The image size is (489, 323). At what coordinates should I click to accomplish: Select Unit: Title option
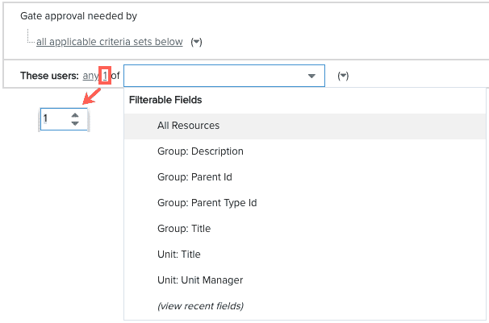(305, 255)
